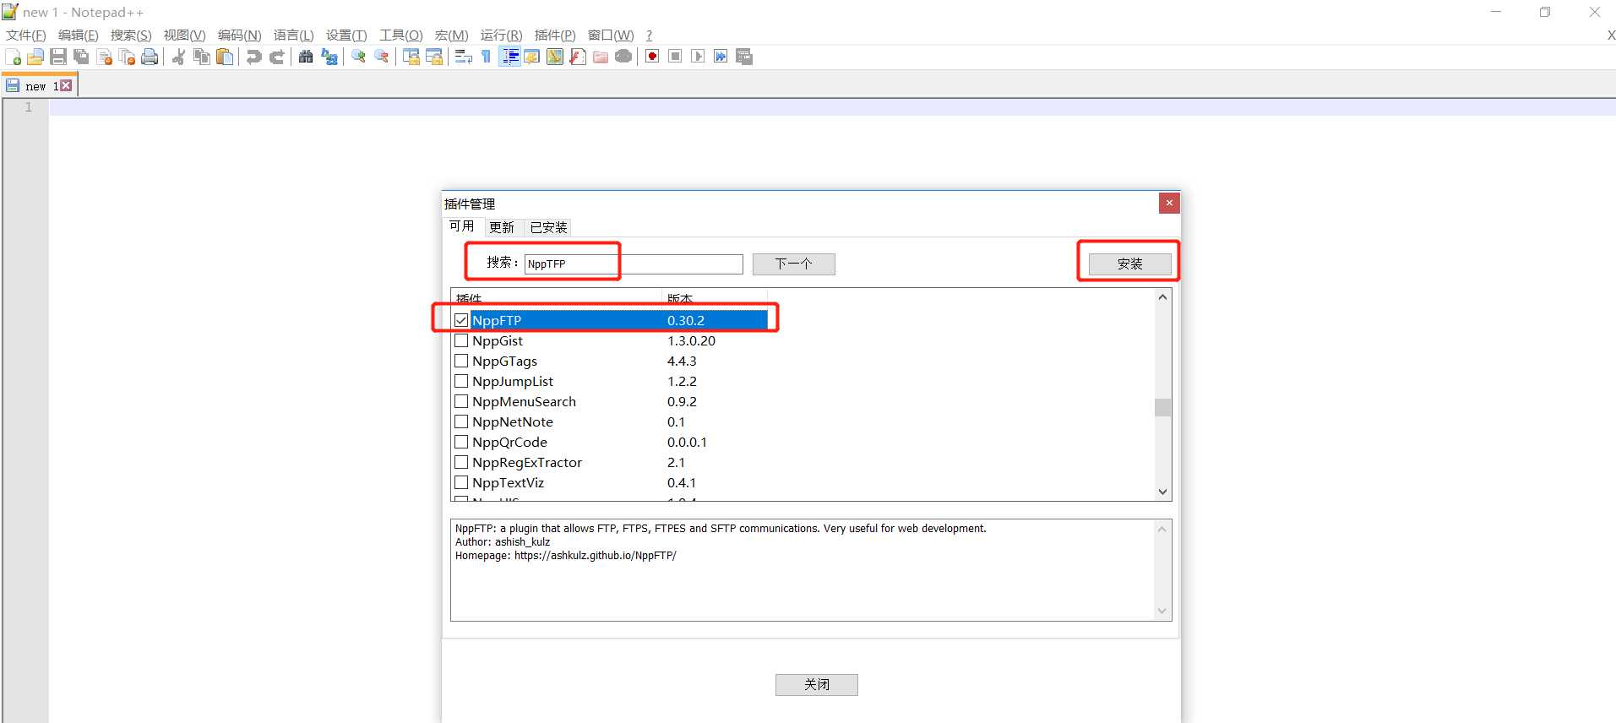Click the Cut scissors icon
The width and height of the screenshot is (1616, 723).
tap(178, 57)
